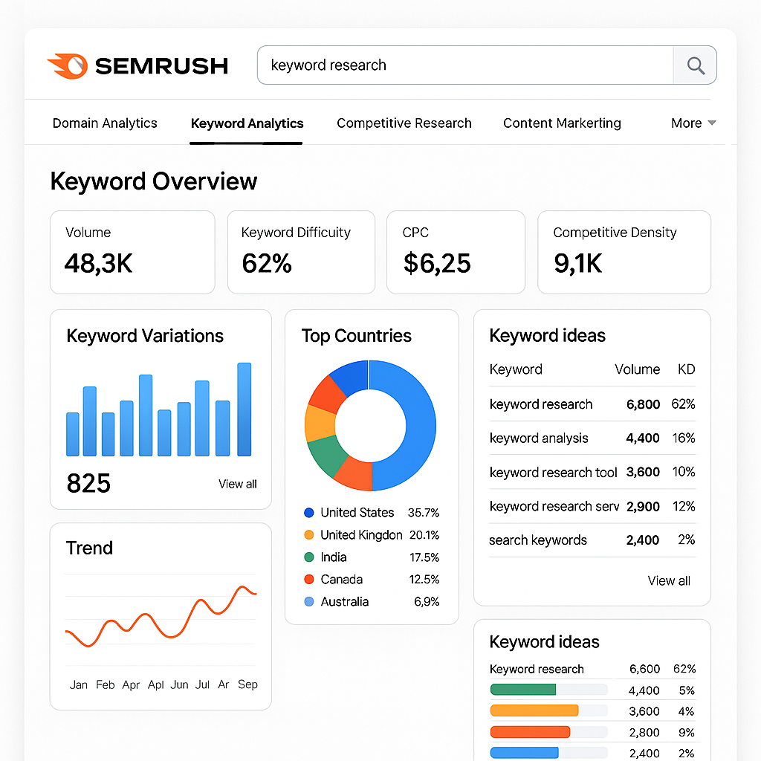This screenshot has height=761, width=761.
Task: Click the 6,800 volume value
Action: 643,404
